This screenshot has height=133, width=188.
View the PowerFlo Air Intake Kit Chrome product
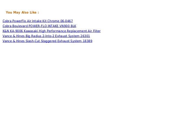[x=38, y=21]
